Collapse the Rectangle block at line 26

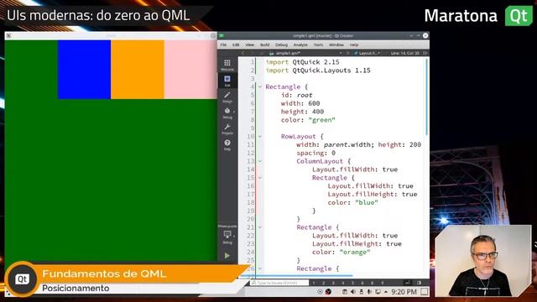click(260, 268)
